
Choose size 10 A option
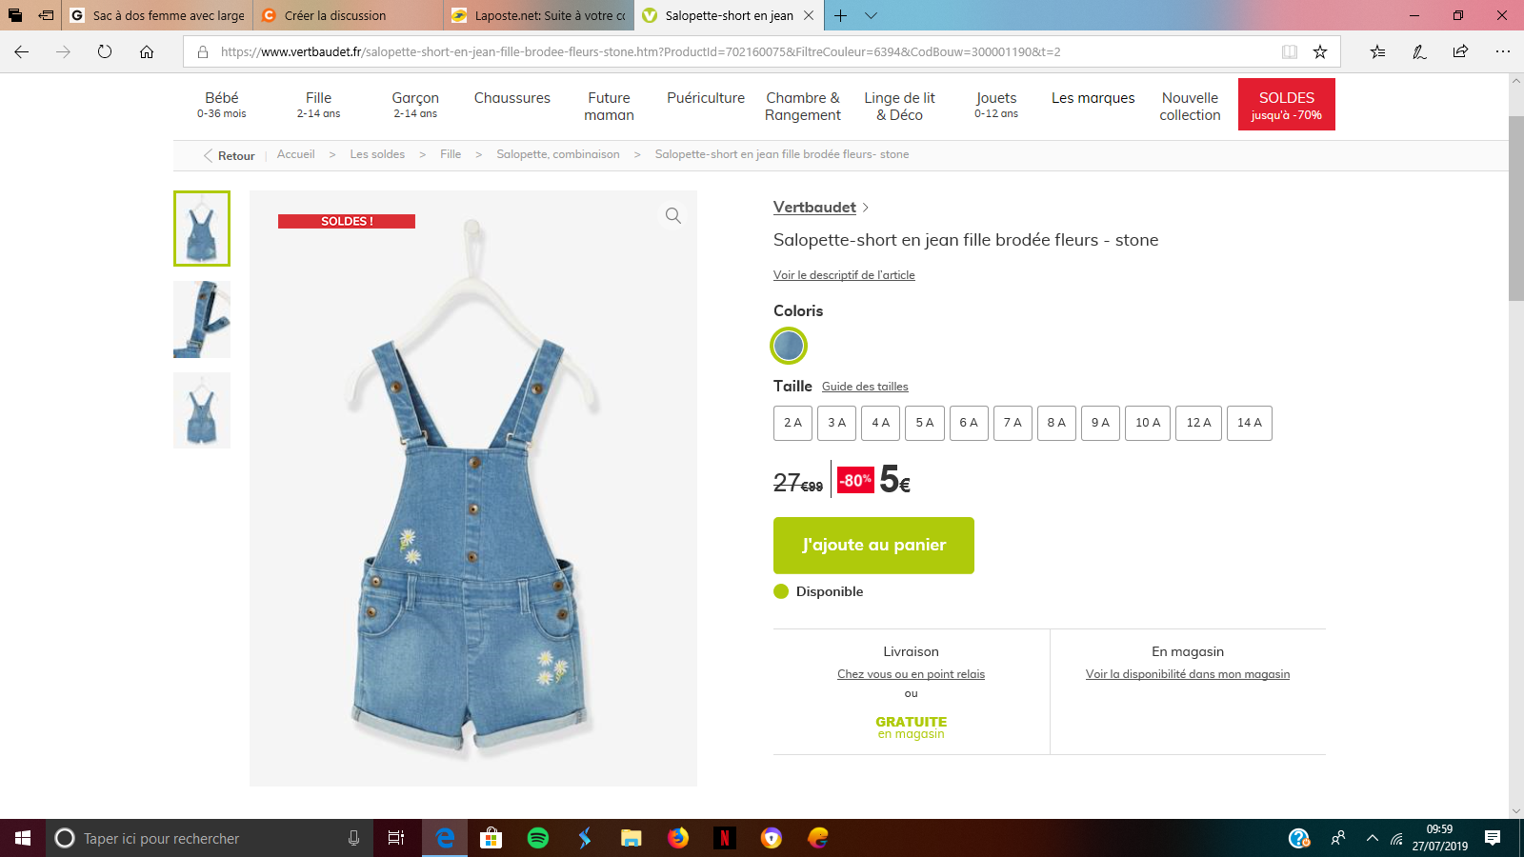pyautogui.click(x=1148, y=423)
